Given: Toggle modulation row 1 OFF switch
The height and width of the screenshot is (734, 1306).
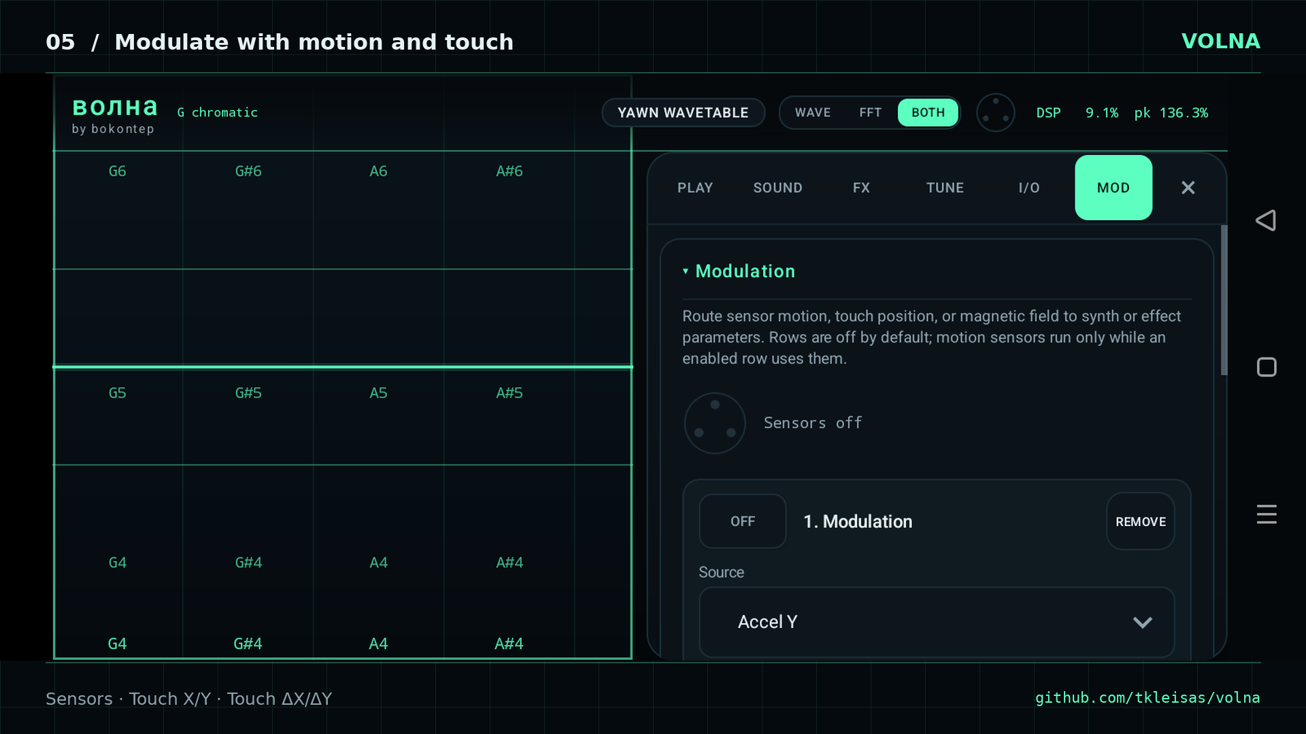Looking at the screenshot, I should [742, 521].
